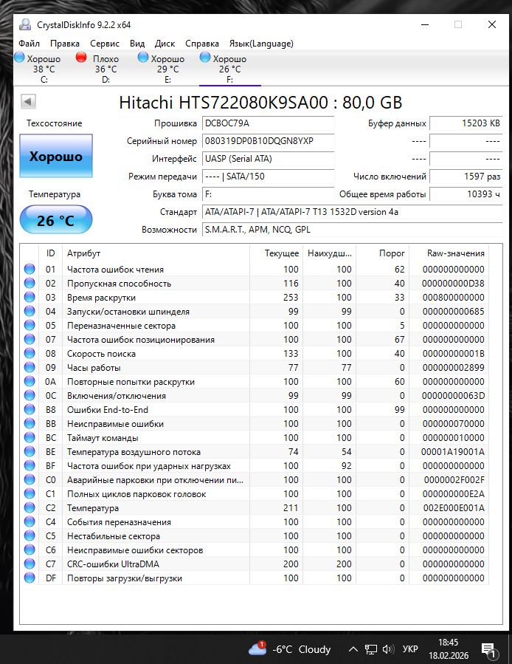This screenshot has height=664, width=512.
Task: Click the Возможности field S.M.A.R.T., APM
Action: pyautogui.click(x=353, y=230)
